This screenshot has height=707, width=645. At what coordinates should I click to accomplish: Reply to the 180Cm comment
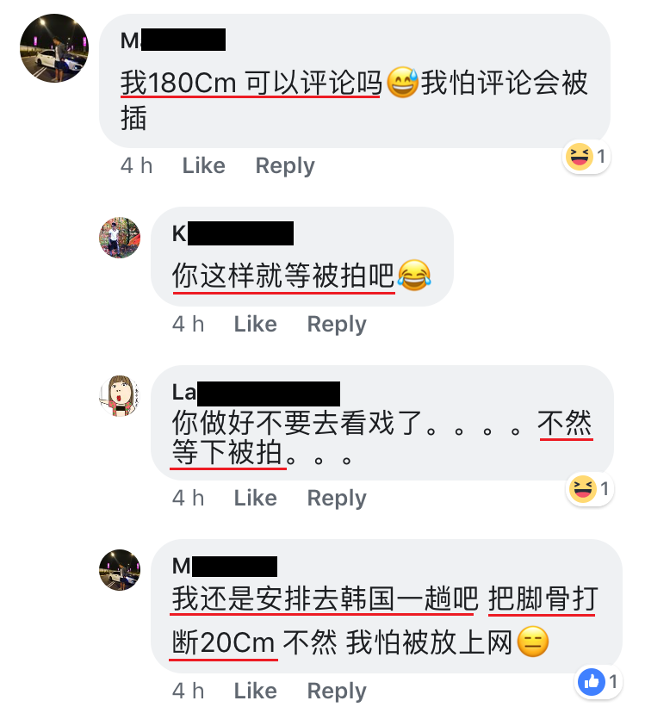coord(285,166)
